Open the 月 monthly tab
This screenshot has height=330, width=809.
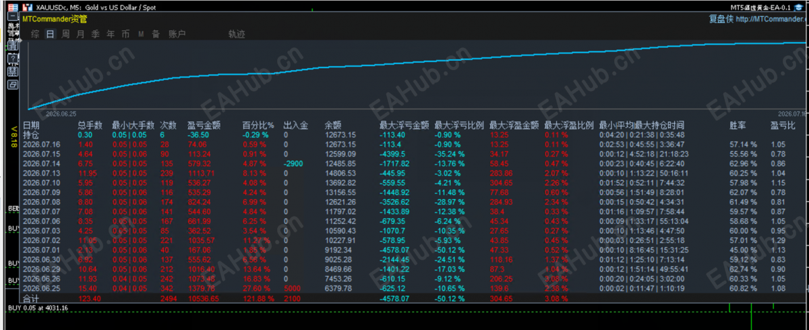click(80, 34)
